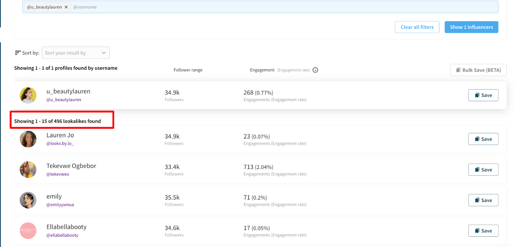Click the Follower range column header
This screenshot has width=515, height=247.
tap(188, 70)
